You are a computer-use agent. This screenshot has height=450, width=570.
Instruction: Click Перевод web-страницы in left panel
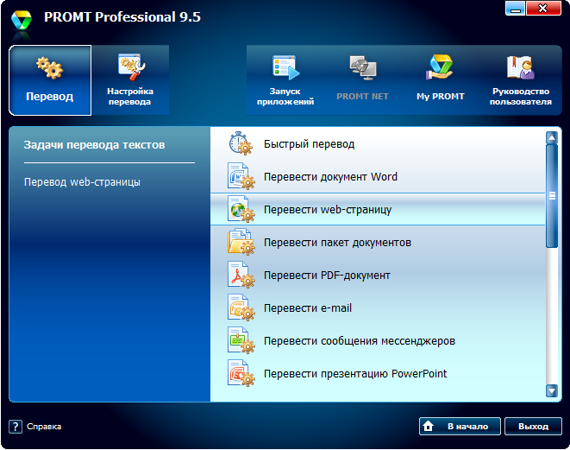[x=82, y=181]
